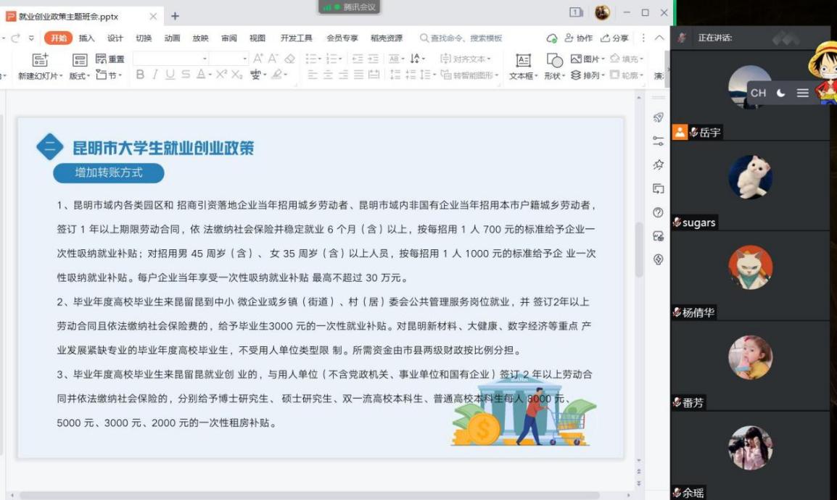
Task: Click the Text Box (文本框) icon
Action: [x=522, y=60]
